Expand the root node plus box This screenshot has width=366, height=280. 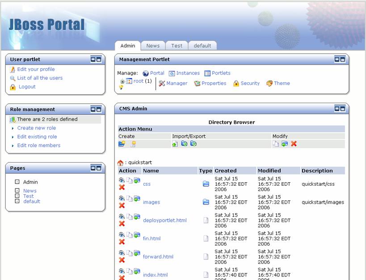pyautogui.click(x=122, y=81)
